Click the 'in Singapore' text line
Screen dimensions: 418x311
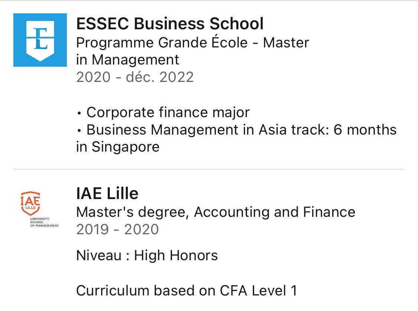(x=118, y=147)
